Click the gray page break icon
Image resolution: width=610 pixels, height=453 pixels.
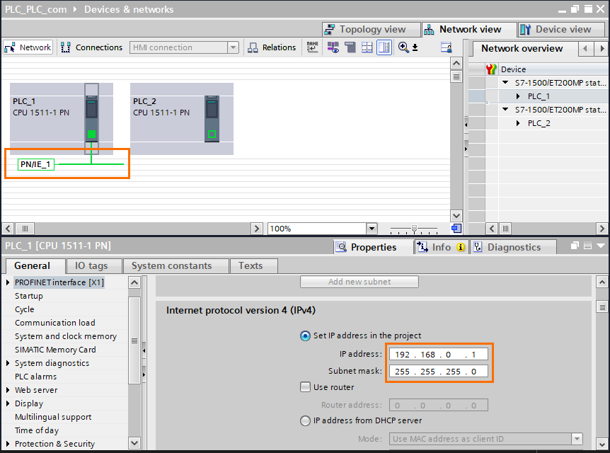click(x=350, y=47)
